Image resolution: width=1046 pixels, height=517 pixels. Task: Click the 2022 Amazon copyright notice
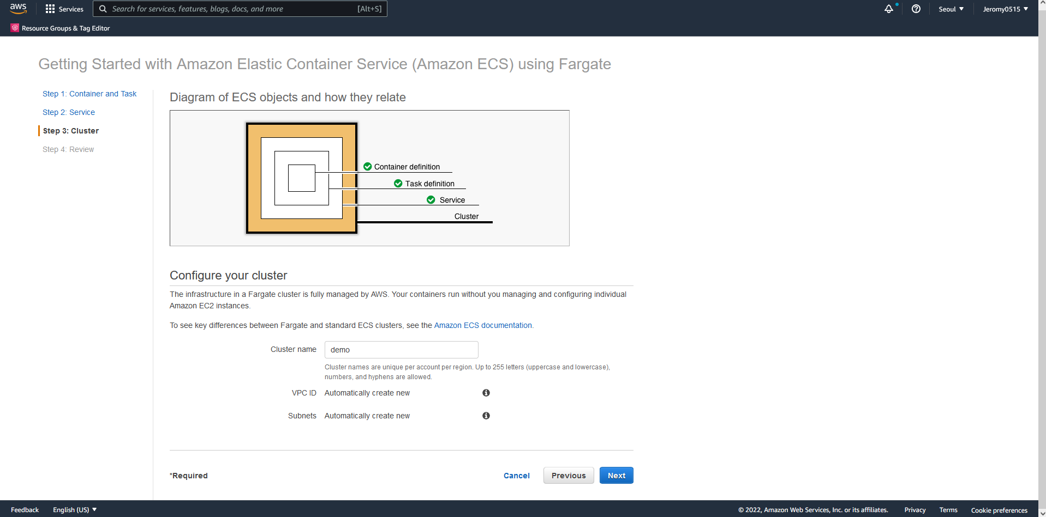click(813, 510)
